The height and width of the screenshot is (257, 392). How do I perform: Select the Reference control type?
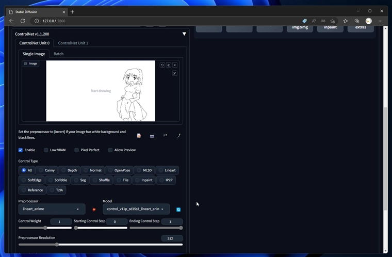(x=32, y=190)
